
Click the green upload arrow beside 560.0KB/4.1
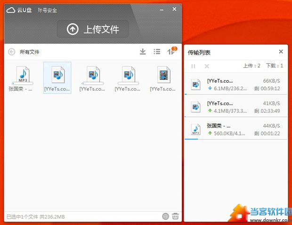(210, 133)
